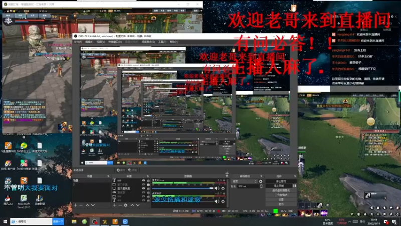The width and height of the screenshot is (401, 226).
Task: Open OBS 场景集合(S) menu
Action: pos(148,42)
